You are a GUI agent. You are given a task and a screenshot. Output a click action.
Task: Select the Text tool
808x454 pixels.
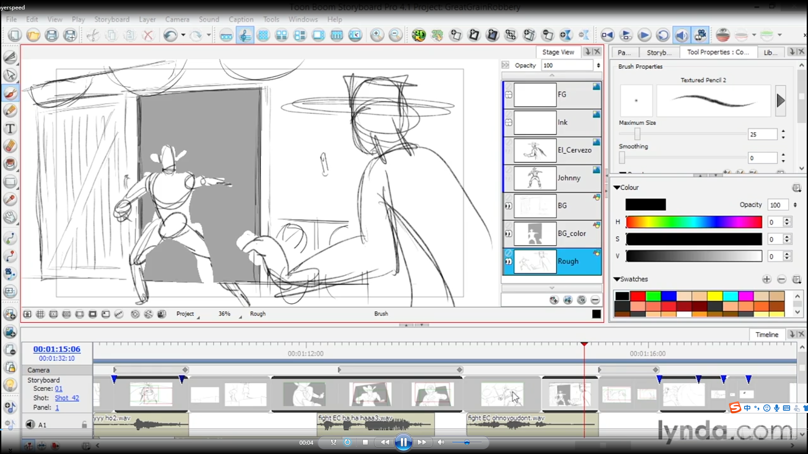tap(10, 129)
